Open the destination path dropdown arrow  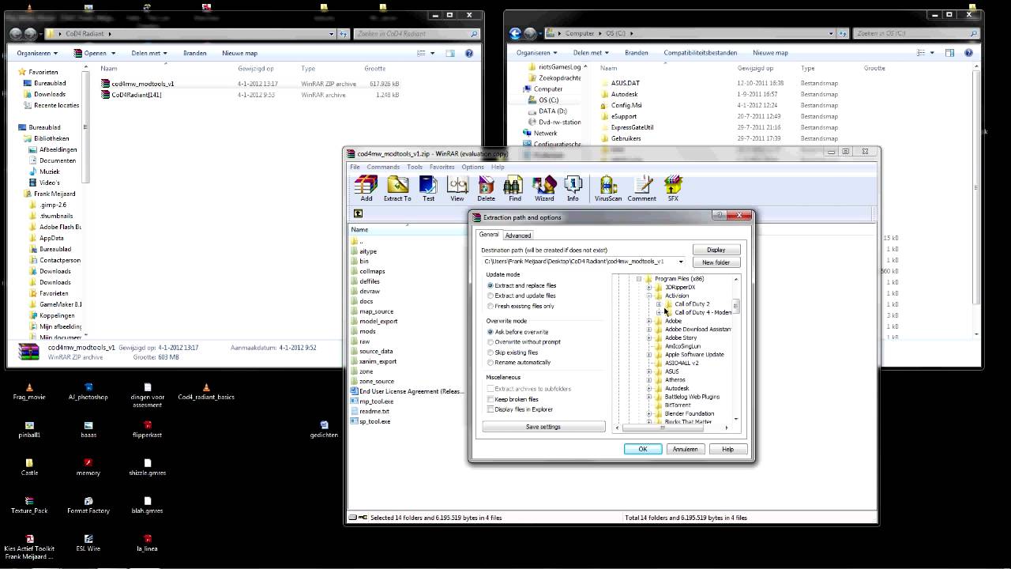point(681,262)
